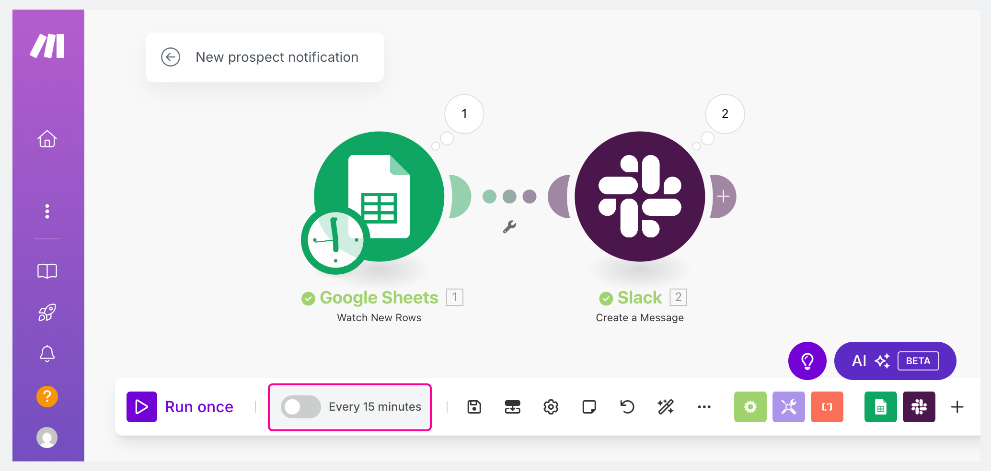This screenshot has height=471, width=991.
Task: Add another module after Slack
Action: pyautogui.click(x=723, y=196)
